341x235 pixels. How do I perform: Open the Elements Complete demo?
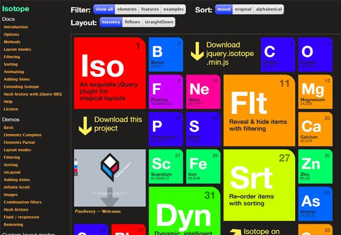(x=22, y=135)
